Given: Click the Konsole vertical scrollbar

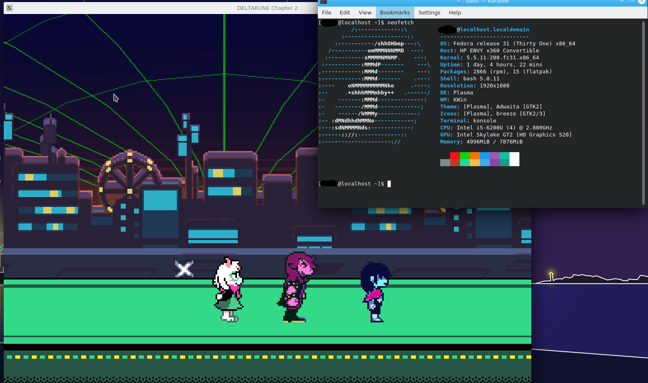Looking at the screenshot, I should (x=643, y=113).
